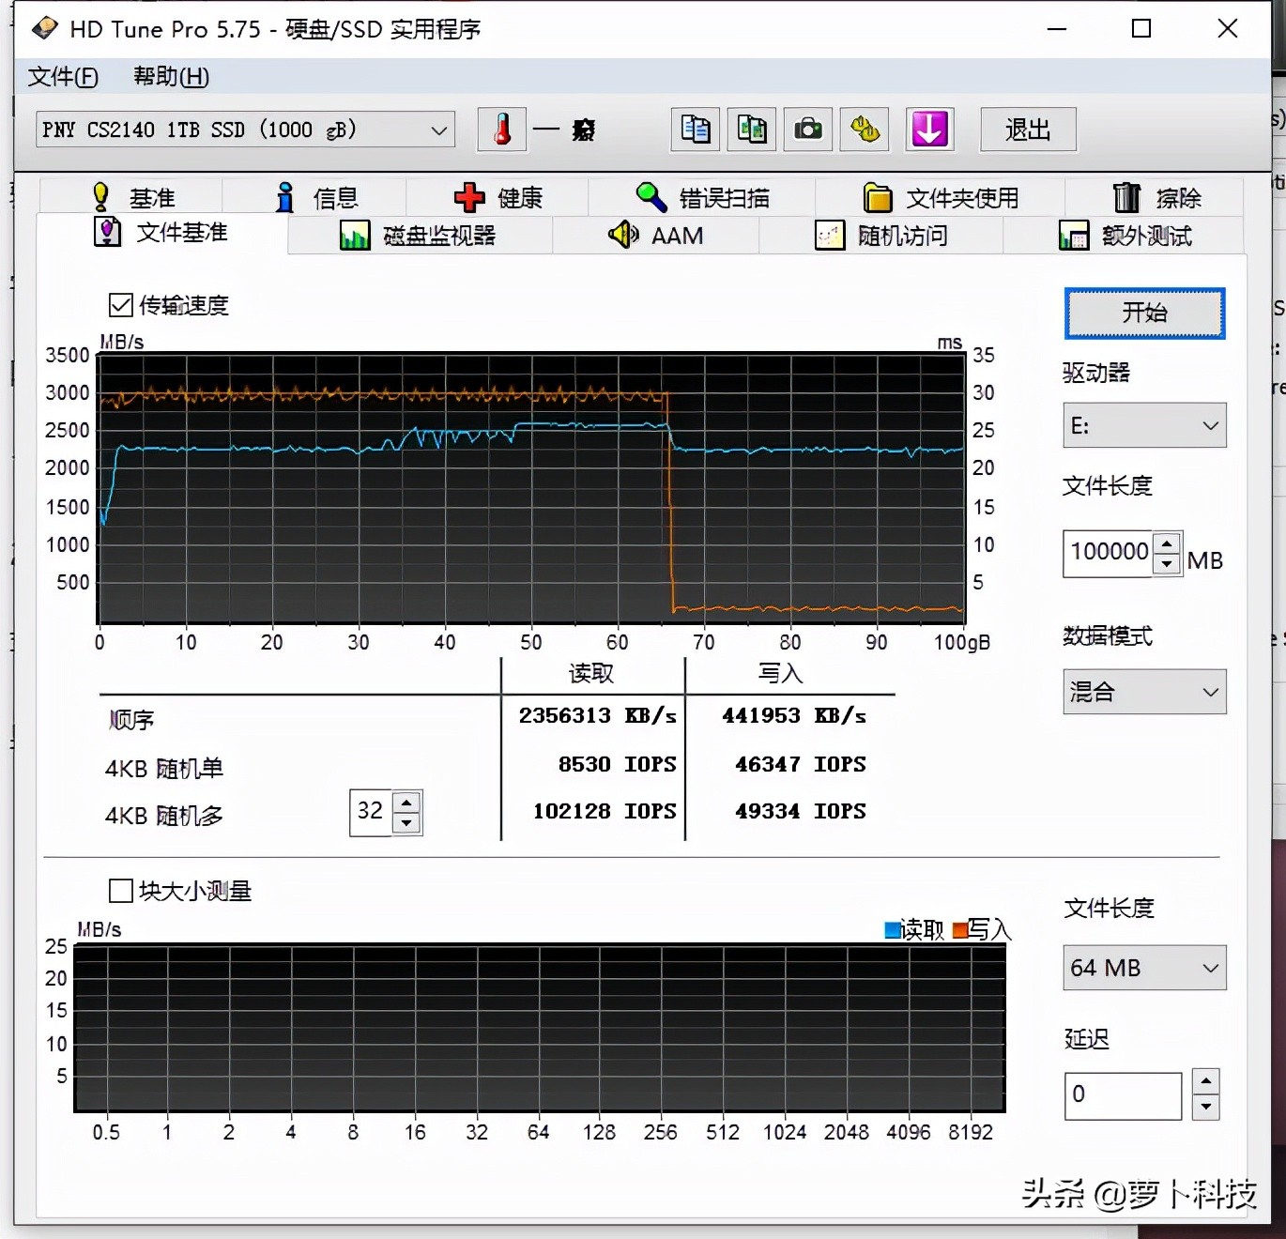The width and height of the screenshot is (1286, 1239).
Task: Toggle the 传输速度 transfer speed checkbox
Action: coord(121,305)
